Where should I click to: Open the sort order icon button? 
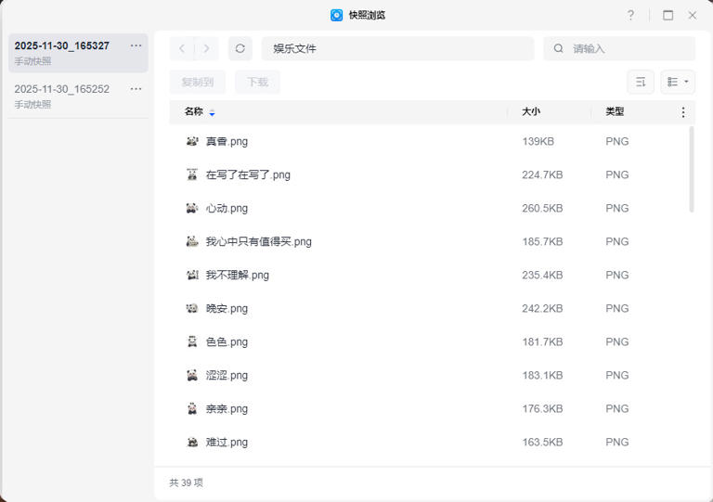tap(641, 82)
